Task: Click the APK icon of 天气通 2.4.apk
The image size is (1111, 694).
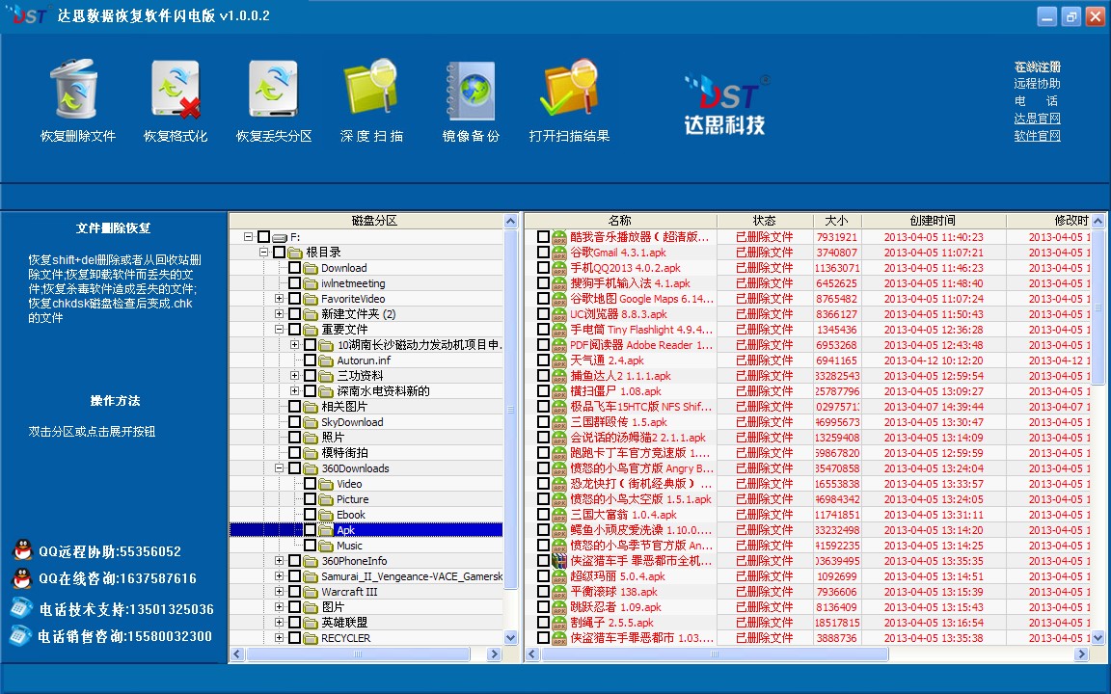Action: (559, 360)
